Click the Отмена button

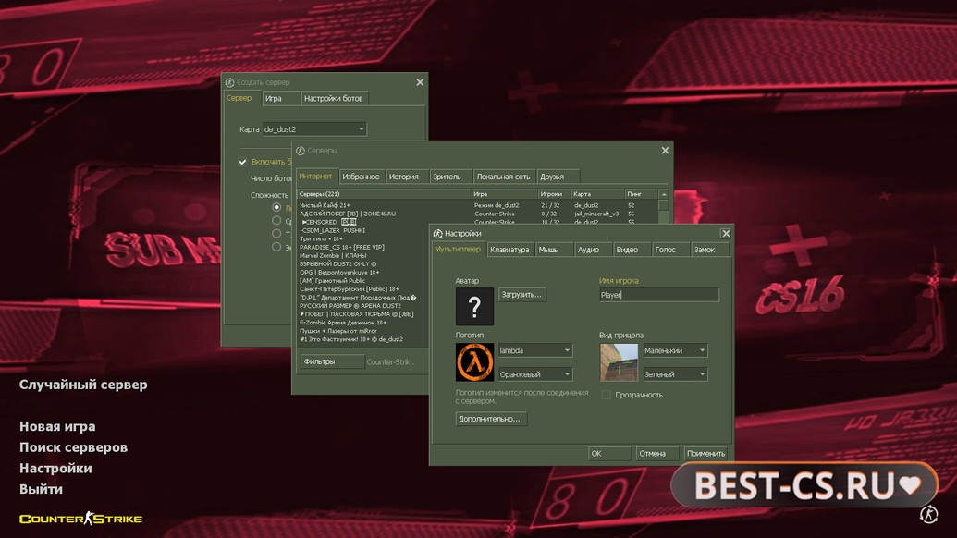[x=656, y=453]
